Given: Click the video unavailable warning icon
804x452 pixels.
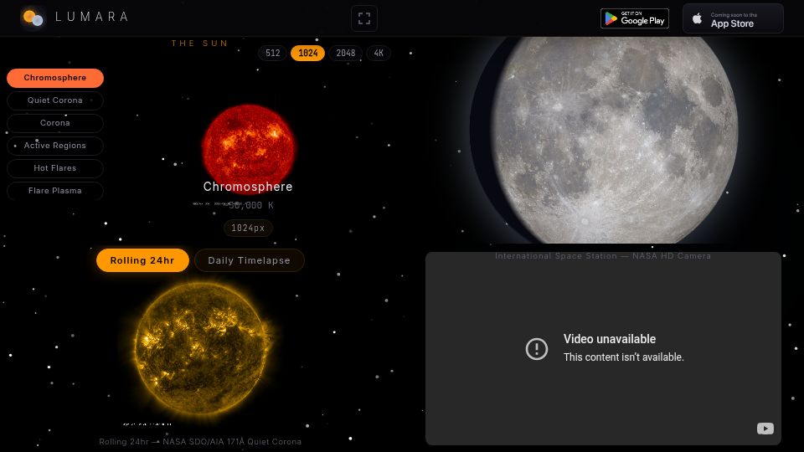Looking at the screenshot, I should tap(536, 349).
